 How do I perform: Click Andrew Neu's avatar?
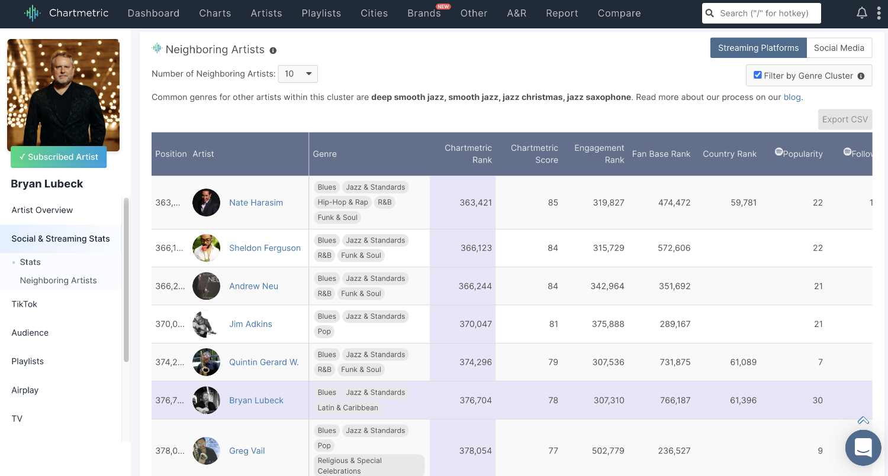(207, 286)
